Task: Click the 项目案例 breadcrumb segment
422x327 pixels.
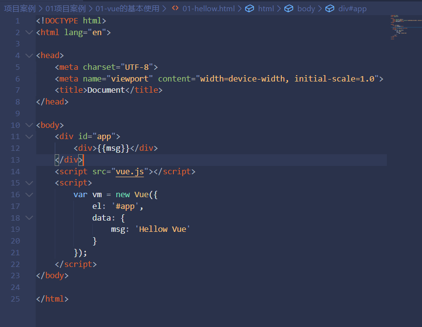Action: pyautogui.click(x=20, y=9)
